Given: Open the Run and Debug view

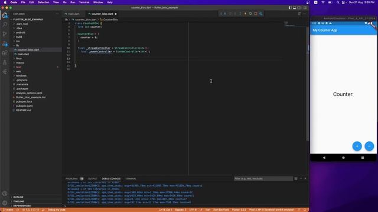Looking at the screenshot, I should (x=5, y=44).
